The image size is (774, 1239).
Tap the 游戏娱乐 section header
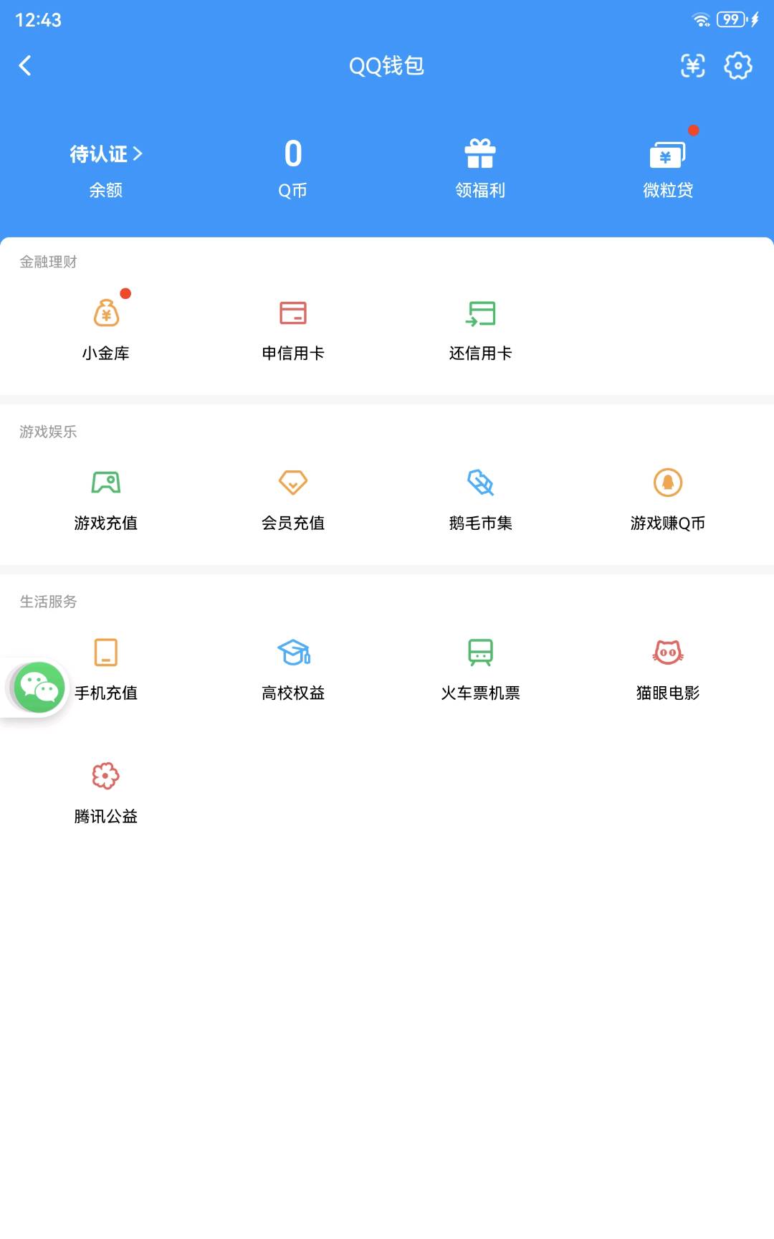pos(48,432)
